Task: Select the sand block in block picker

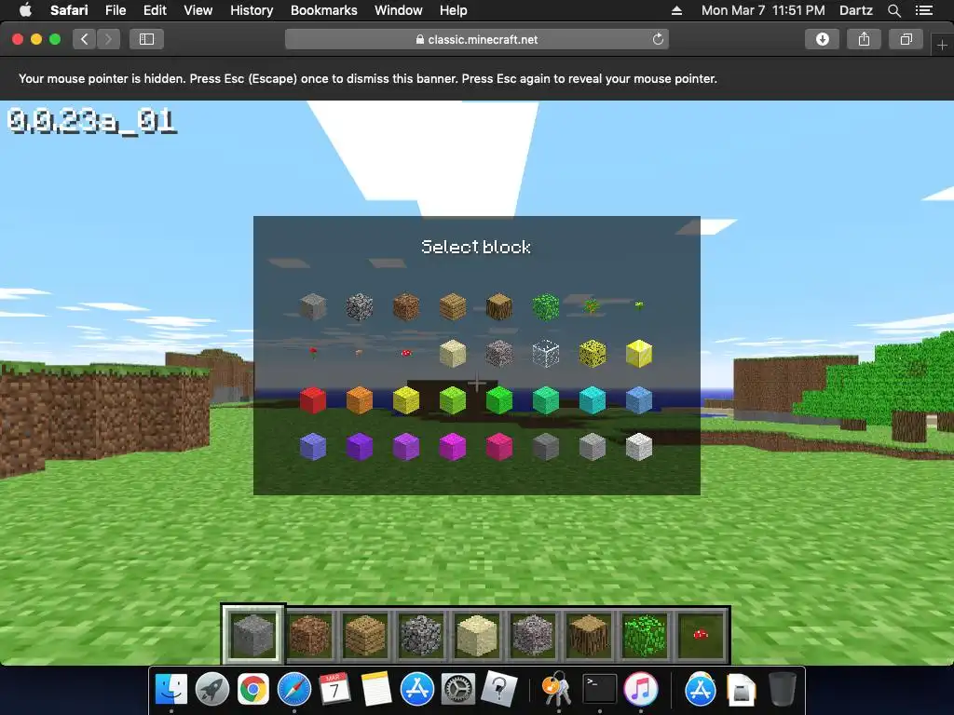Action: pyautogui.click(x=453, y=353)
